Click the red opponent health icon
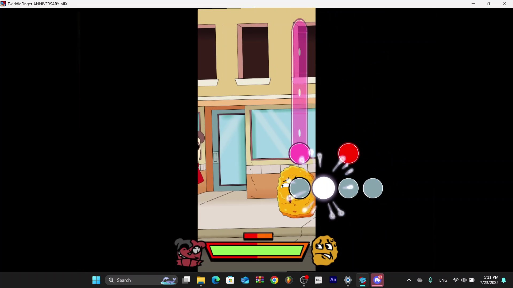The width and height of the screenshot is (513, 288). (x=189, y=252)
